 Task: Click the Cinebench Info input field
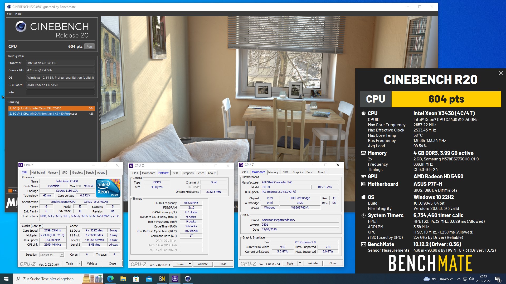60,92
